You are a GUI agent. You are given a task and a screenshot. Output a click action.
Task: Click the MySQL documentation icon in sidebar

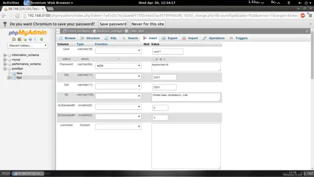[x=36, y=39]
